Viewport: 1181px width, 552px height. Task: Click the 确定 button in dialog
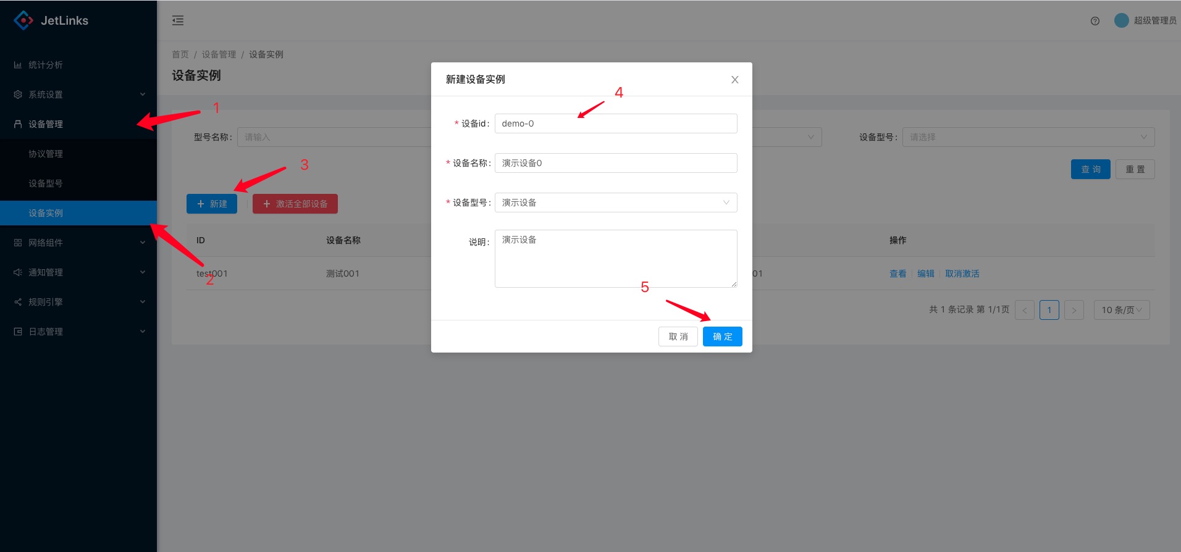pos(722,337)
